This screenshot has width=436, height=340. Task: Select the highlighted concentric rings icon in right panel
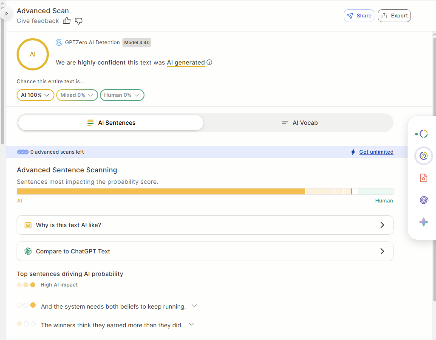coord(424,156)
